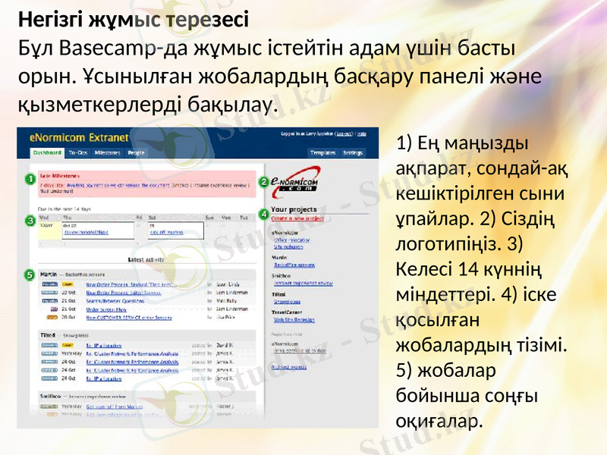
Task: Click green badge 4 beside Your projects
Action: click(263, 213)
